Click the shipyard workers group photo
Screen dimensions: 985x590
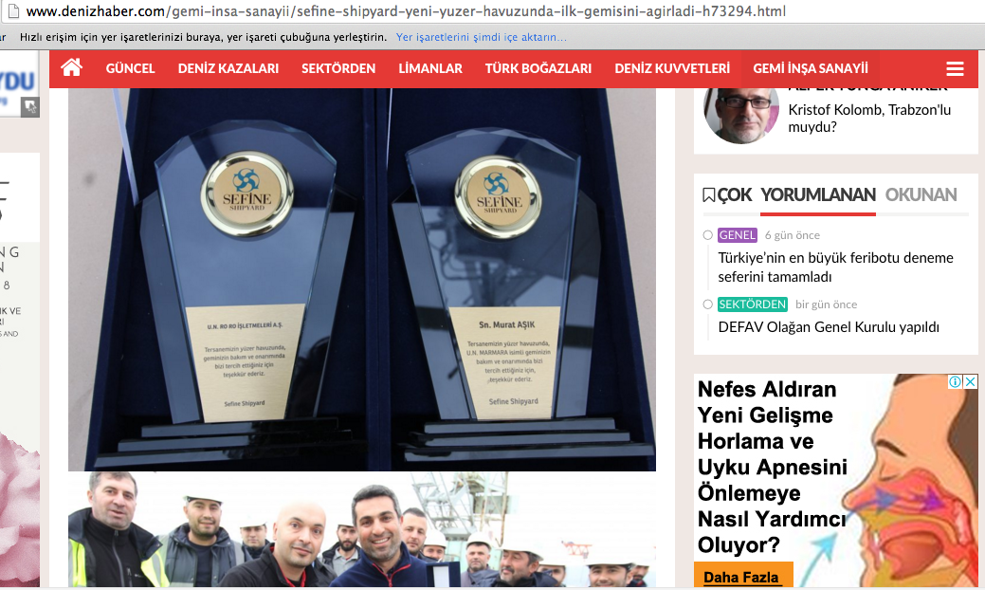[x=362, y=529]
